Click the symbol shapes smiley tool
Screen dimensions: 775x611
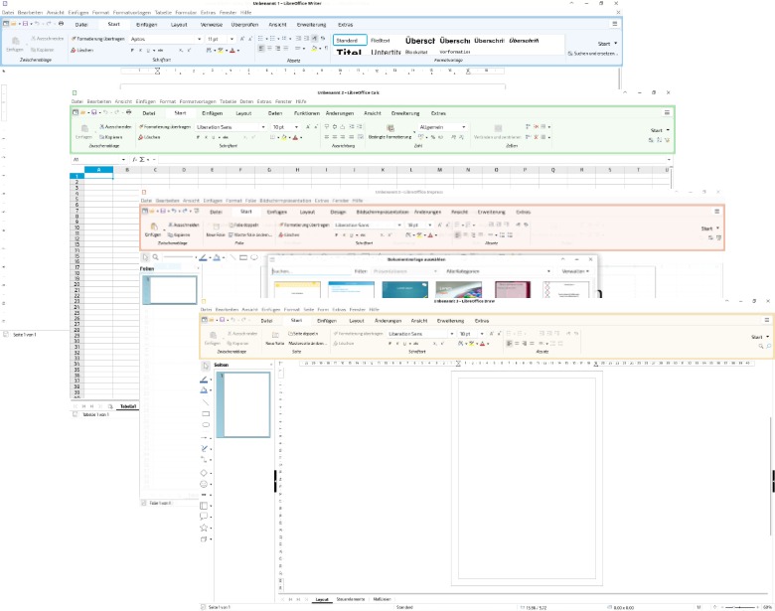pyautogui.click(x=204, y=484)
